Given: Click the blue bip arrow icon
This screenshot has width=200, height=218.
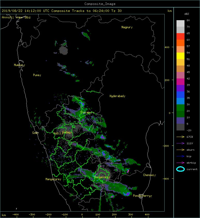Looking at the screenshot, I should click(x=180, y=156).
